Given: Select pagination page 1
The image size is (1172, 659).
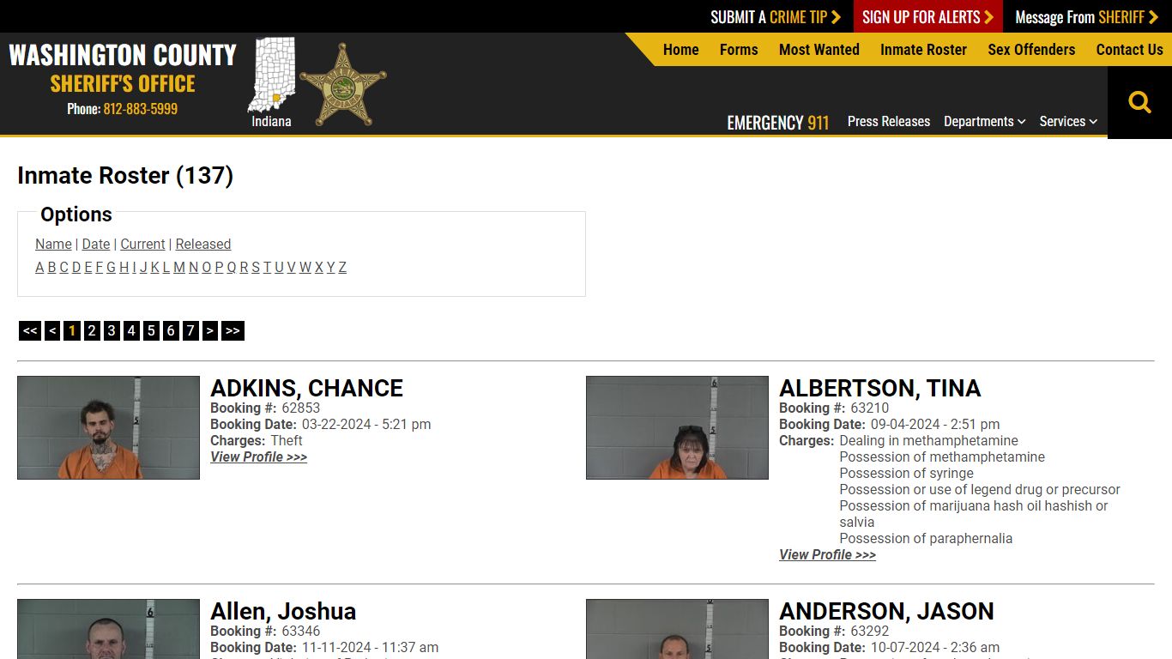Looking at the screenshot, I should (72, 330).
